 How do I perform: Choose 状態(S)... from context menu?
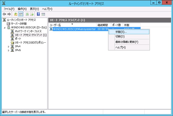pos(129,32)
